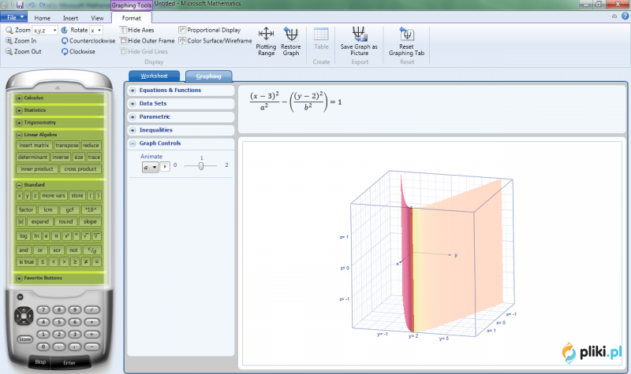The width and height of the screenshot is (631, 374).
Task: Click the factor button
Action: (x=26, y=209)
